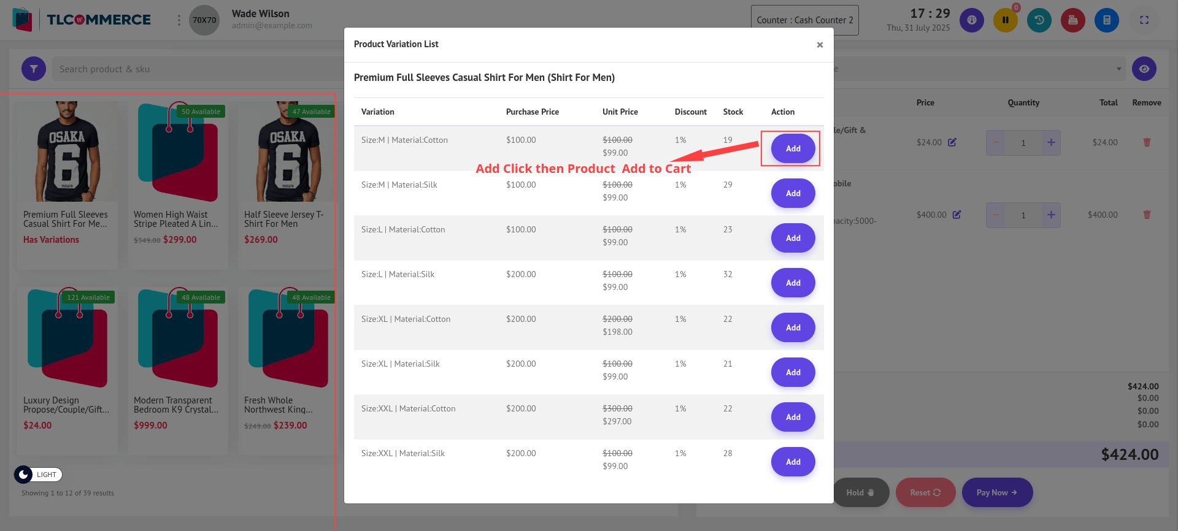Click the product filter funnel icon
The image size is (1178, 531).
point(34,69)
